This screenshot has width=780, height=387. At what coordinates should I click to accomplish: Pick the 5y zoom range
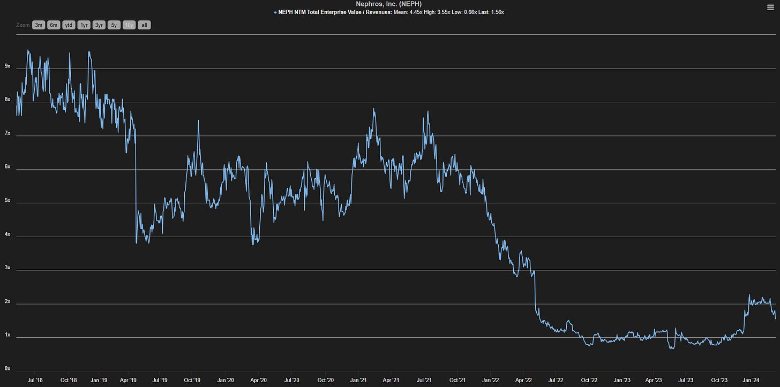114,25
